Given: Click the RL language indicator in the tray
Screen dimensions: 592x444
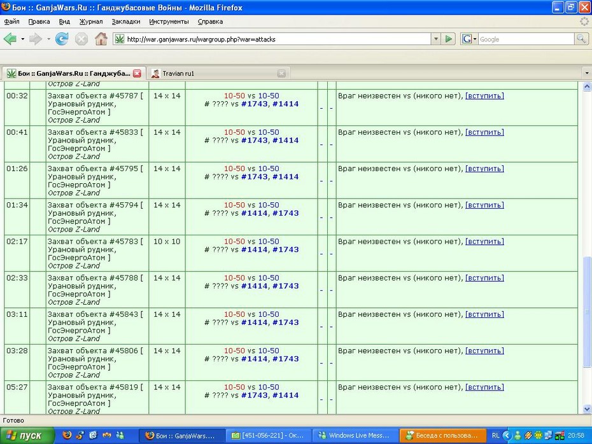Looking at the screenshot, I should click(x=495, y=435).
